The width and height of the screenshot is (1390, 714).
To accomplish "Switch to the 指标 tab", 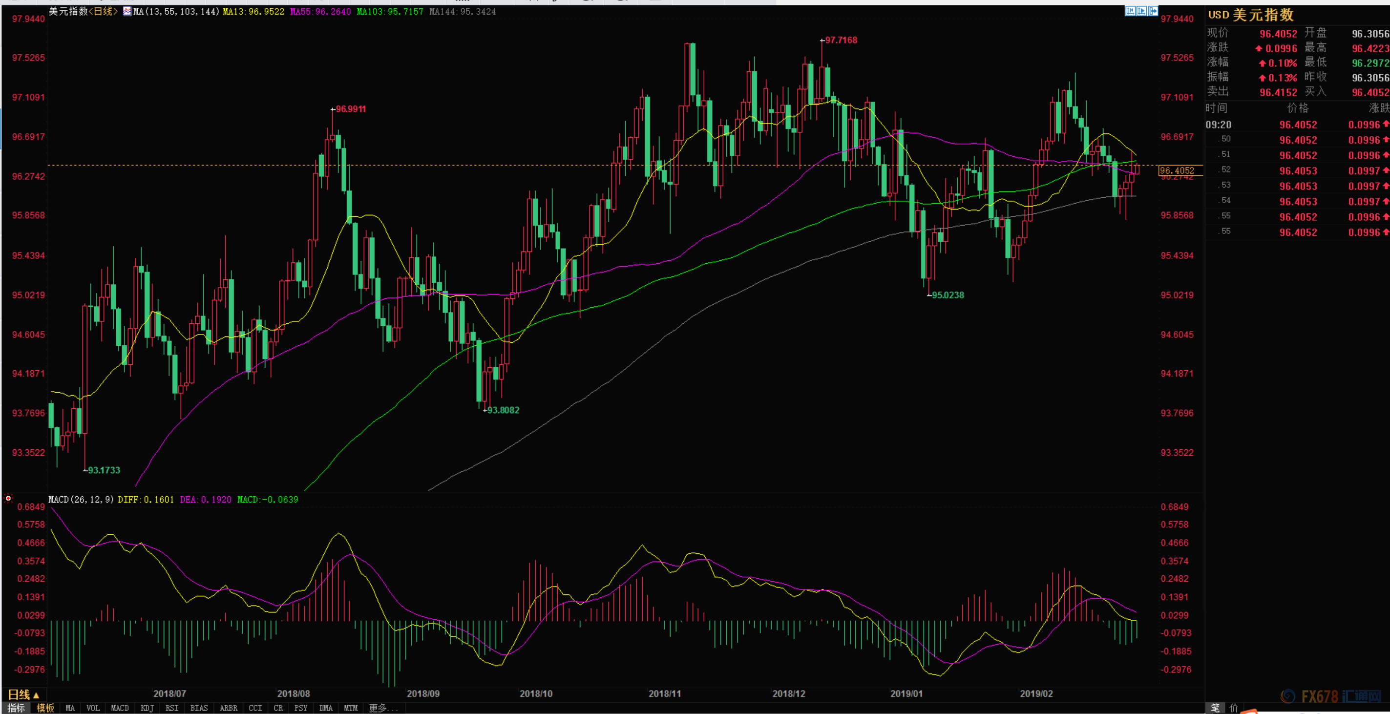I will coord(16,708).
